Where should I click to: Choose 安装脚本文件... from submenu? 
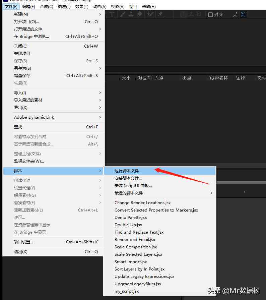(160, 178)
